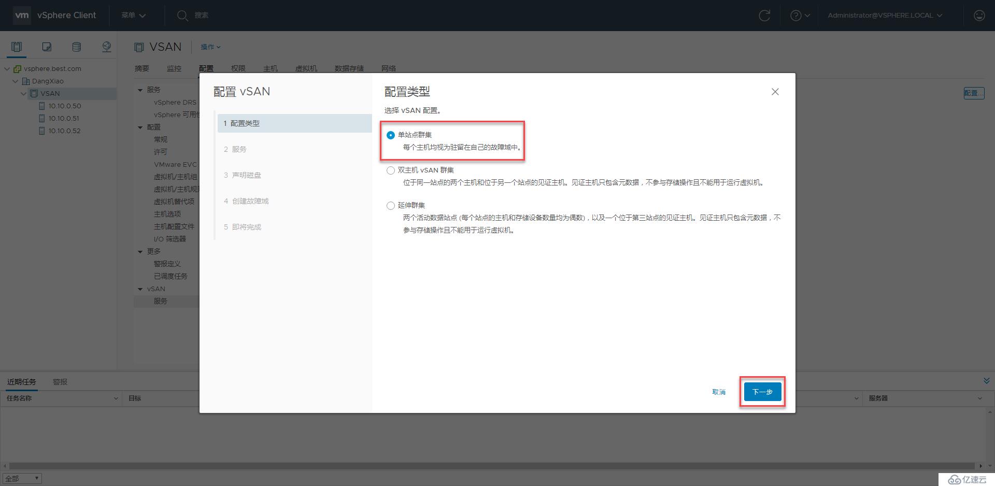The image size is (995, 486).
Task: Click host icon for 10.10.0.50
Action: tap(42, 106)
